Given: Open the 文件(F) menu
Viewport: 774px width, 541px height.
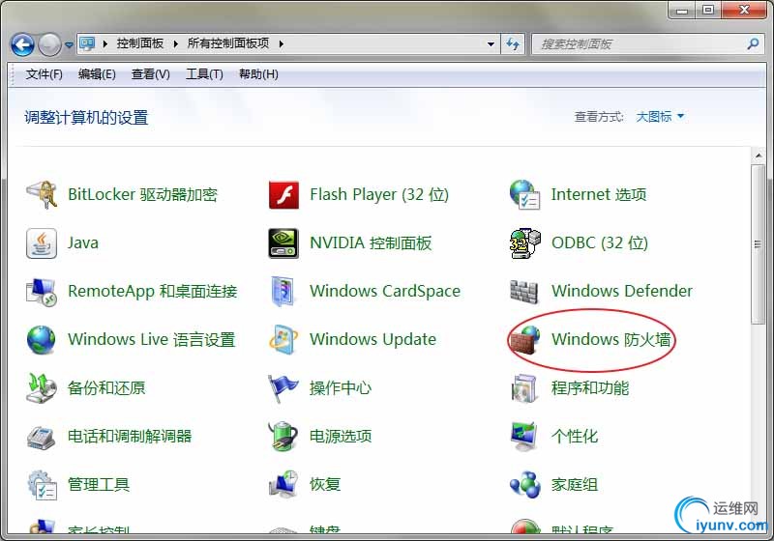Looking at the screenshot, I should pyautogui.click(x=44, y=74).
